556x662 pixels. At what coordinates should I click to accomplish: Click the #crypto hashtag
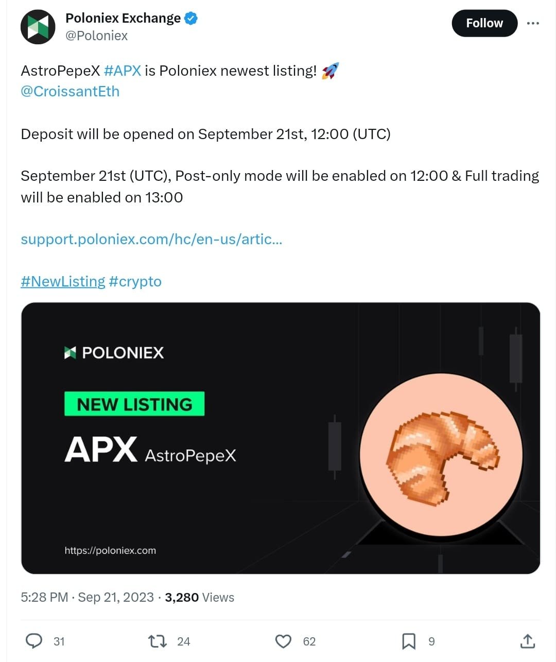click(x=135, y=281)
